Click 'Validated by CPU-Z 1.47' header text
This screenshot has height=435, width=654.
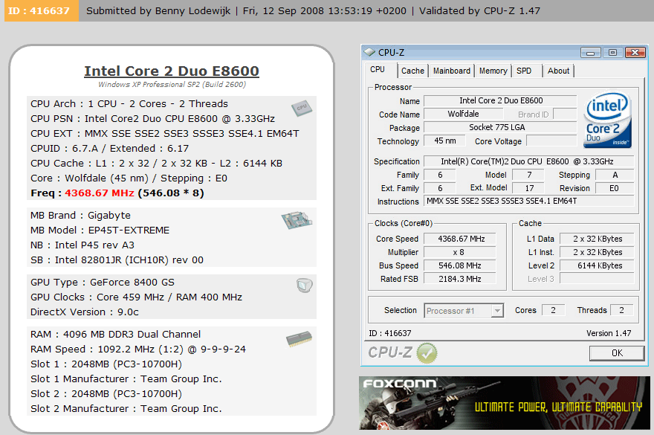pyautogui.click(x=479, y=11)
